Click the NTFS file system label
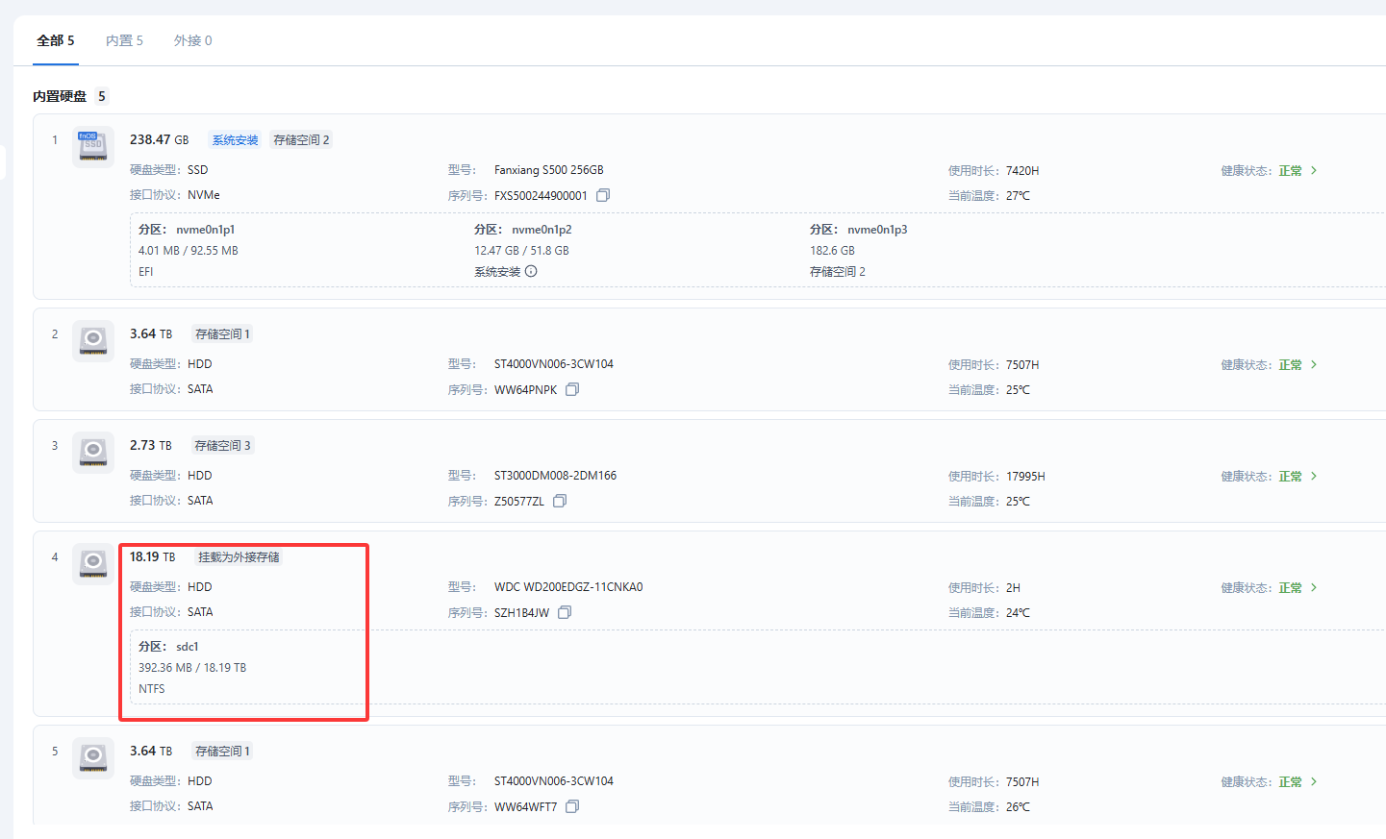The width and height of the screenshot is (1386, 839). click(152, 689)
